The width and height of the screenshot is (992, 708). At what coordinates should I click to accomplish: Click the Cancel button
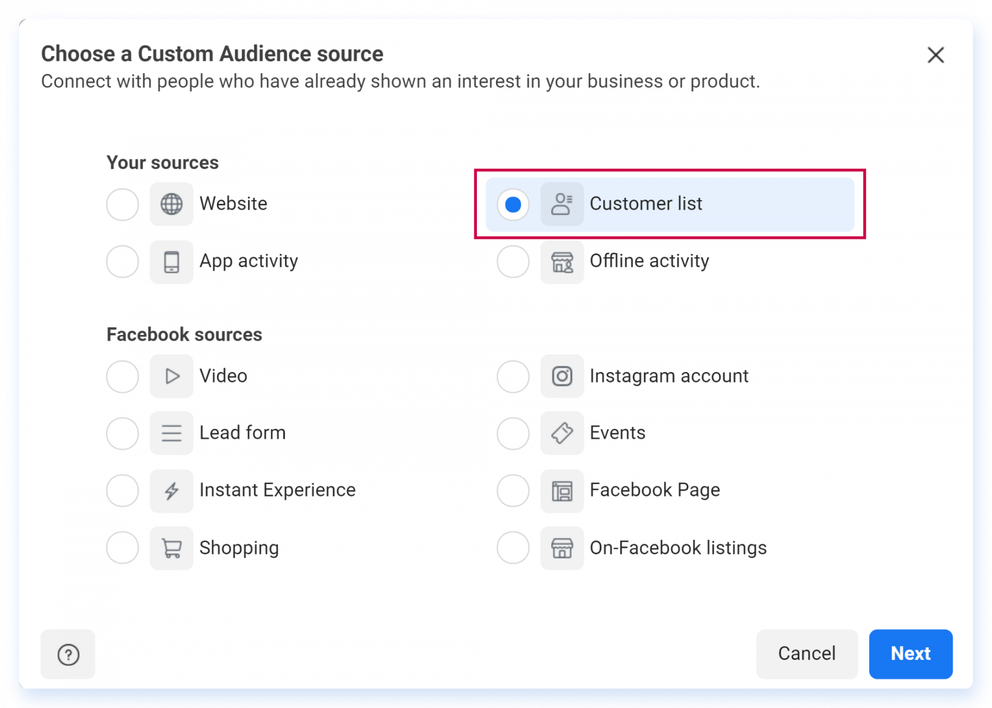[807, 653]
